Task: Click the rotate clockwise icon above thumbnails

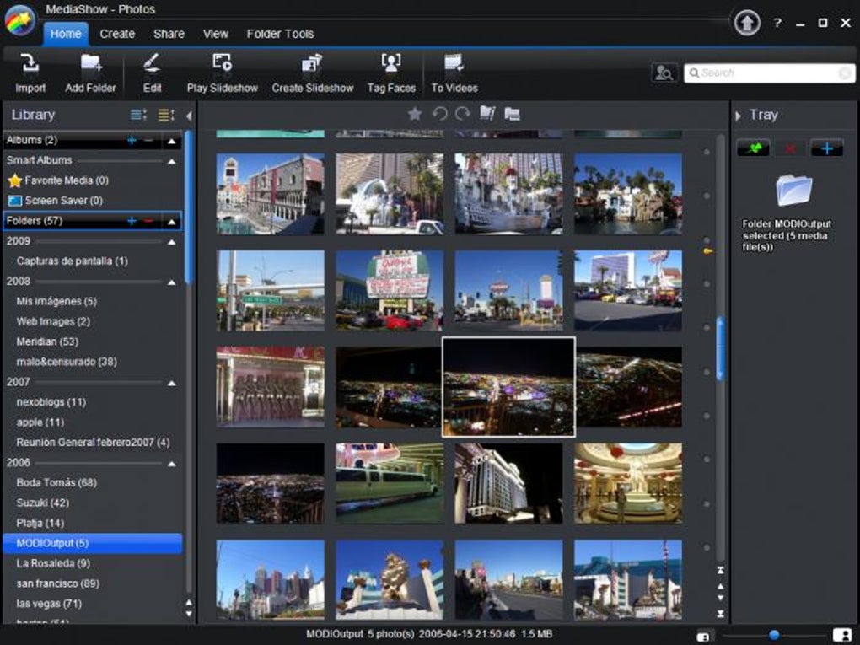Action: tap(462, 114)
